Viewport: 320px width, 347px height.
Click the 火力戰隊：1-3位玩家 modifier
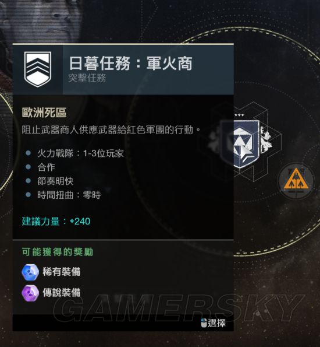click(80, 153)
